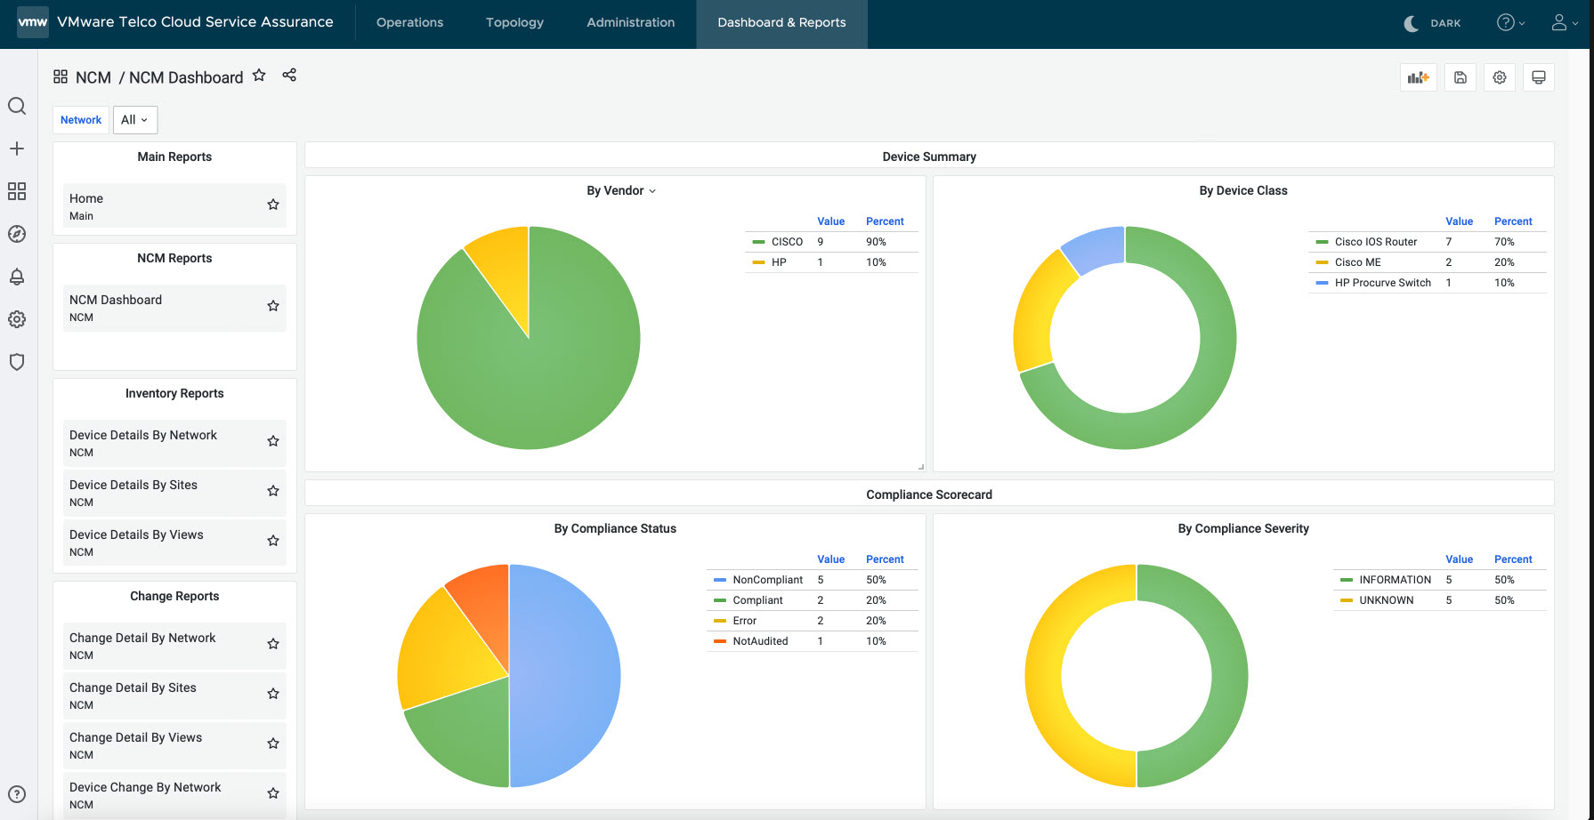Toggle favorite star for Home report
Image resolution: width=1594 pixels, height=820 pixels.
click(x=273, y=205)
